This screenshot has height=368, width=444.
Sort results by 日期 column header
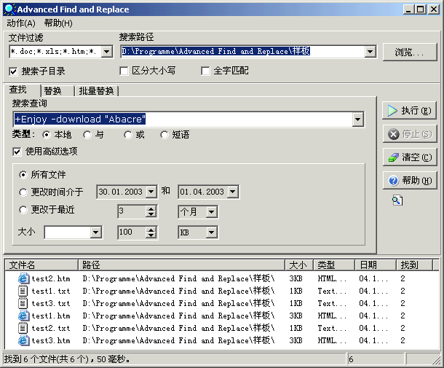[376, 265]
